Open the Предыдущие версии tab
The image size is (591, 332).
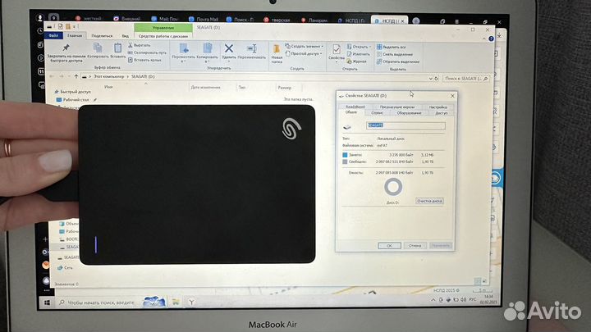(x=397, y=107)
